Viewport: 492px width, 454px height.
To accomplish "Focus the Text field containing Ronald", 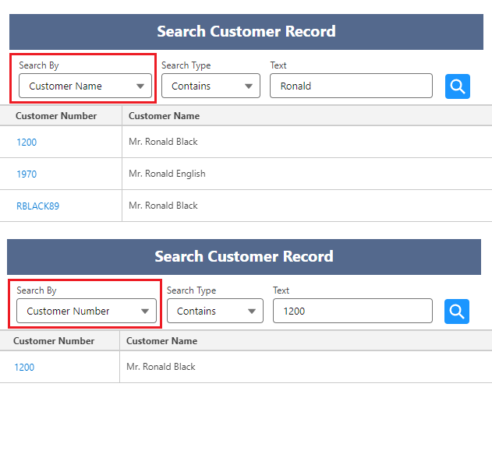I will (x=351, y=86).
